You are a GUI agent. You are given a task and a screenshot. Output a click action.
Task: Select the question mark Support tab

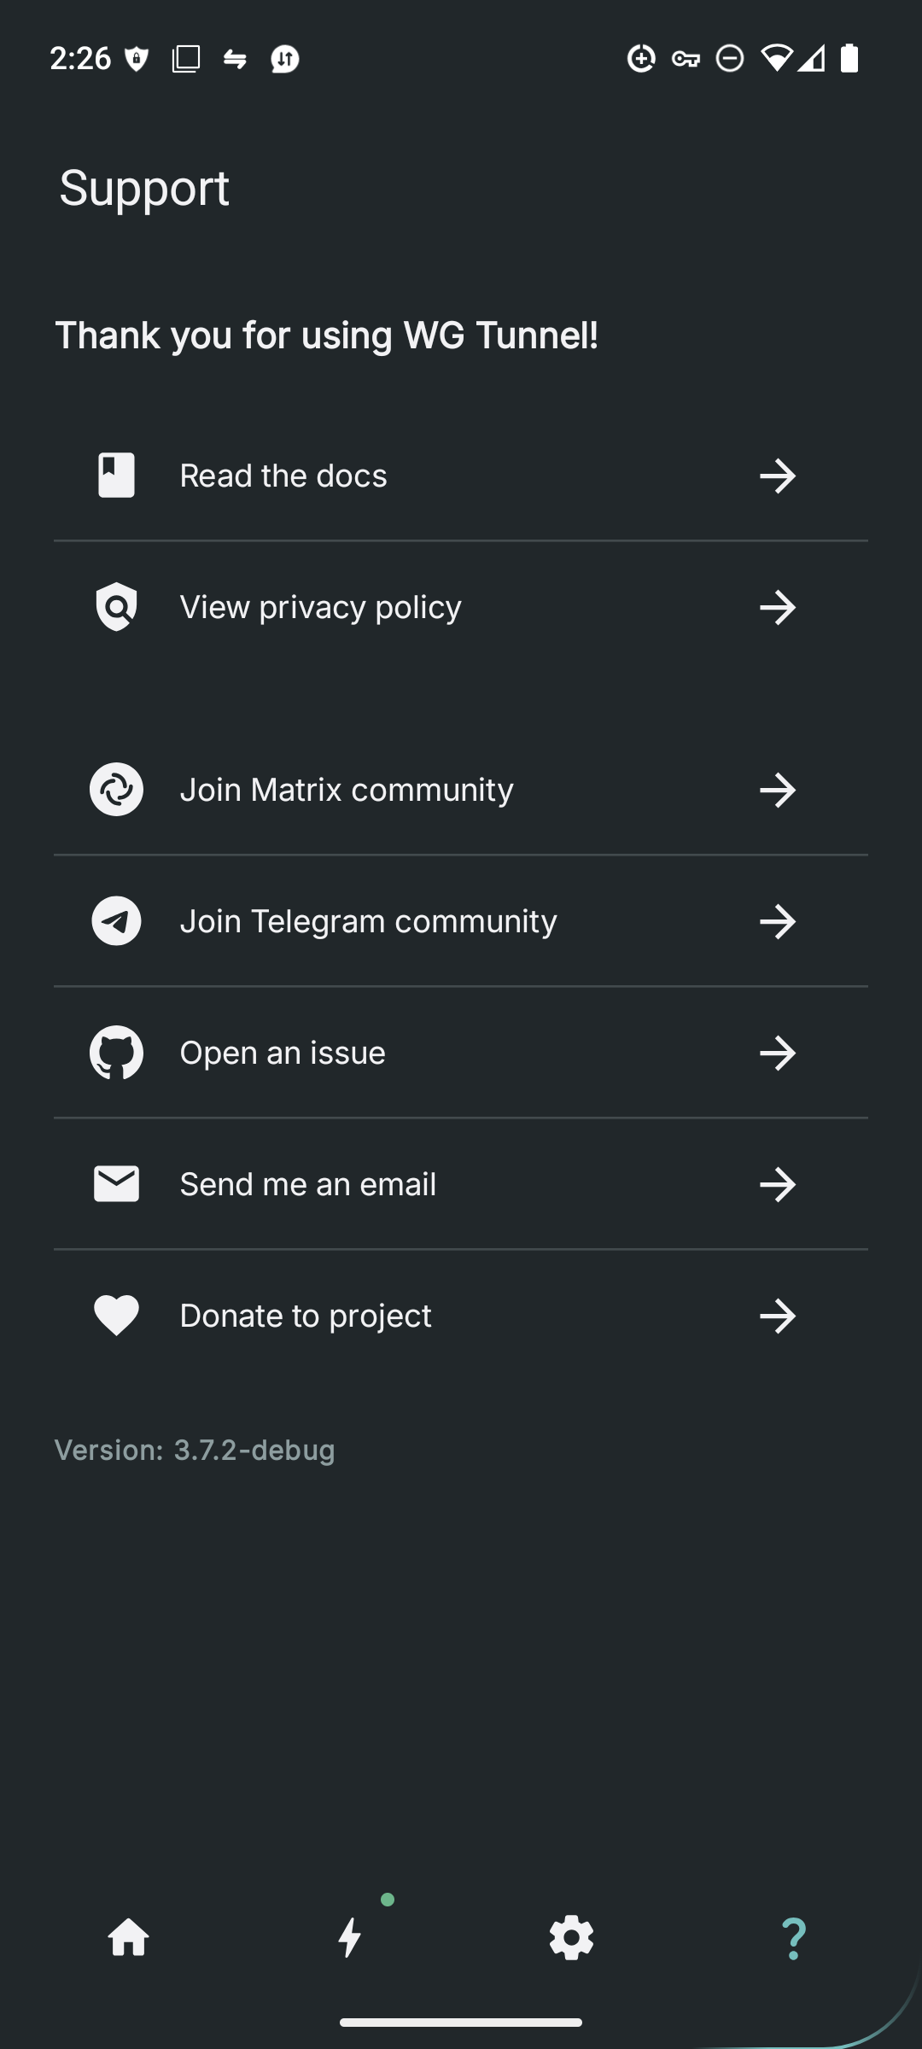coord(793,1937)
